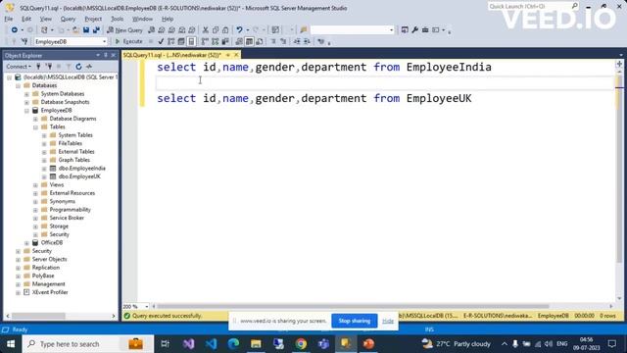Viewport: 627px width, 353px height.
Task: Open the Edit menu
Action: click(x=26, y=19)
